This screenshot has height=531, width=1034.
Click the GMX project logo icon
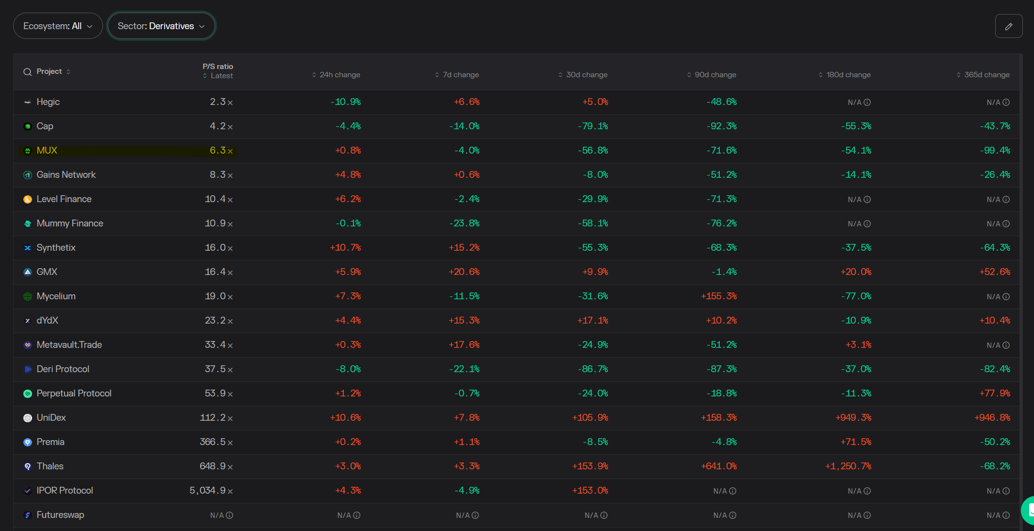[x=28, y=272]
